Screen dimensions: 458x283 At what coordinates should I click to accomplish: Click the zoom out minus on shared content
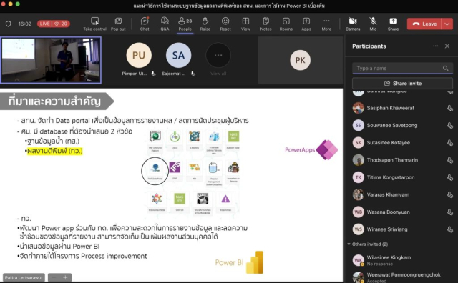(x=54, y=277)
